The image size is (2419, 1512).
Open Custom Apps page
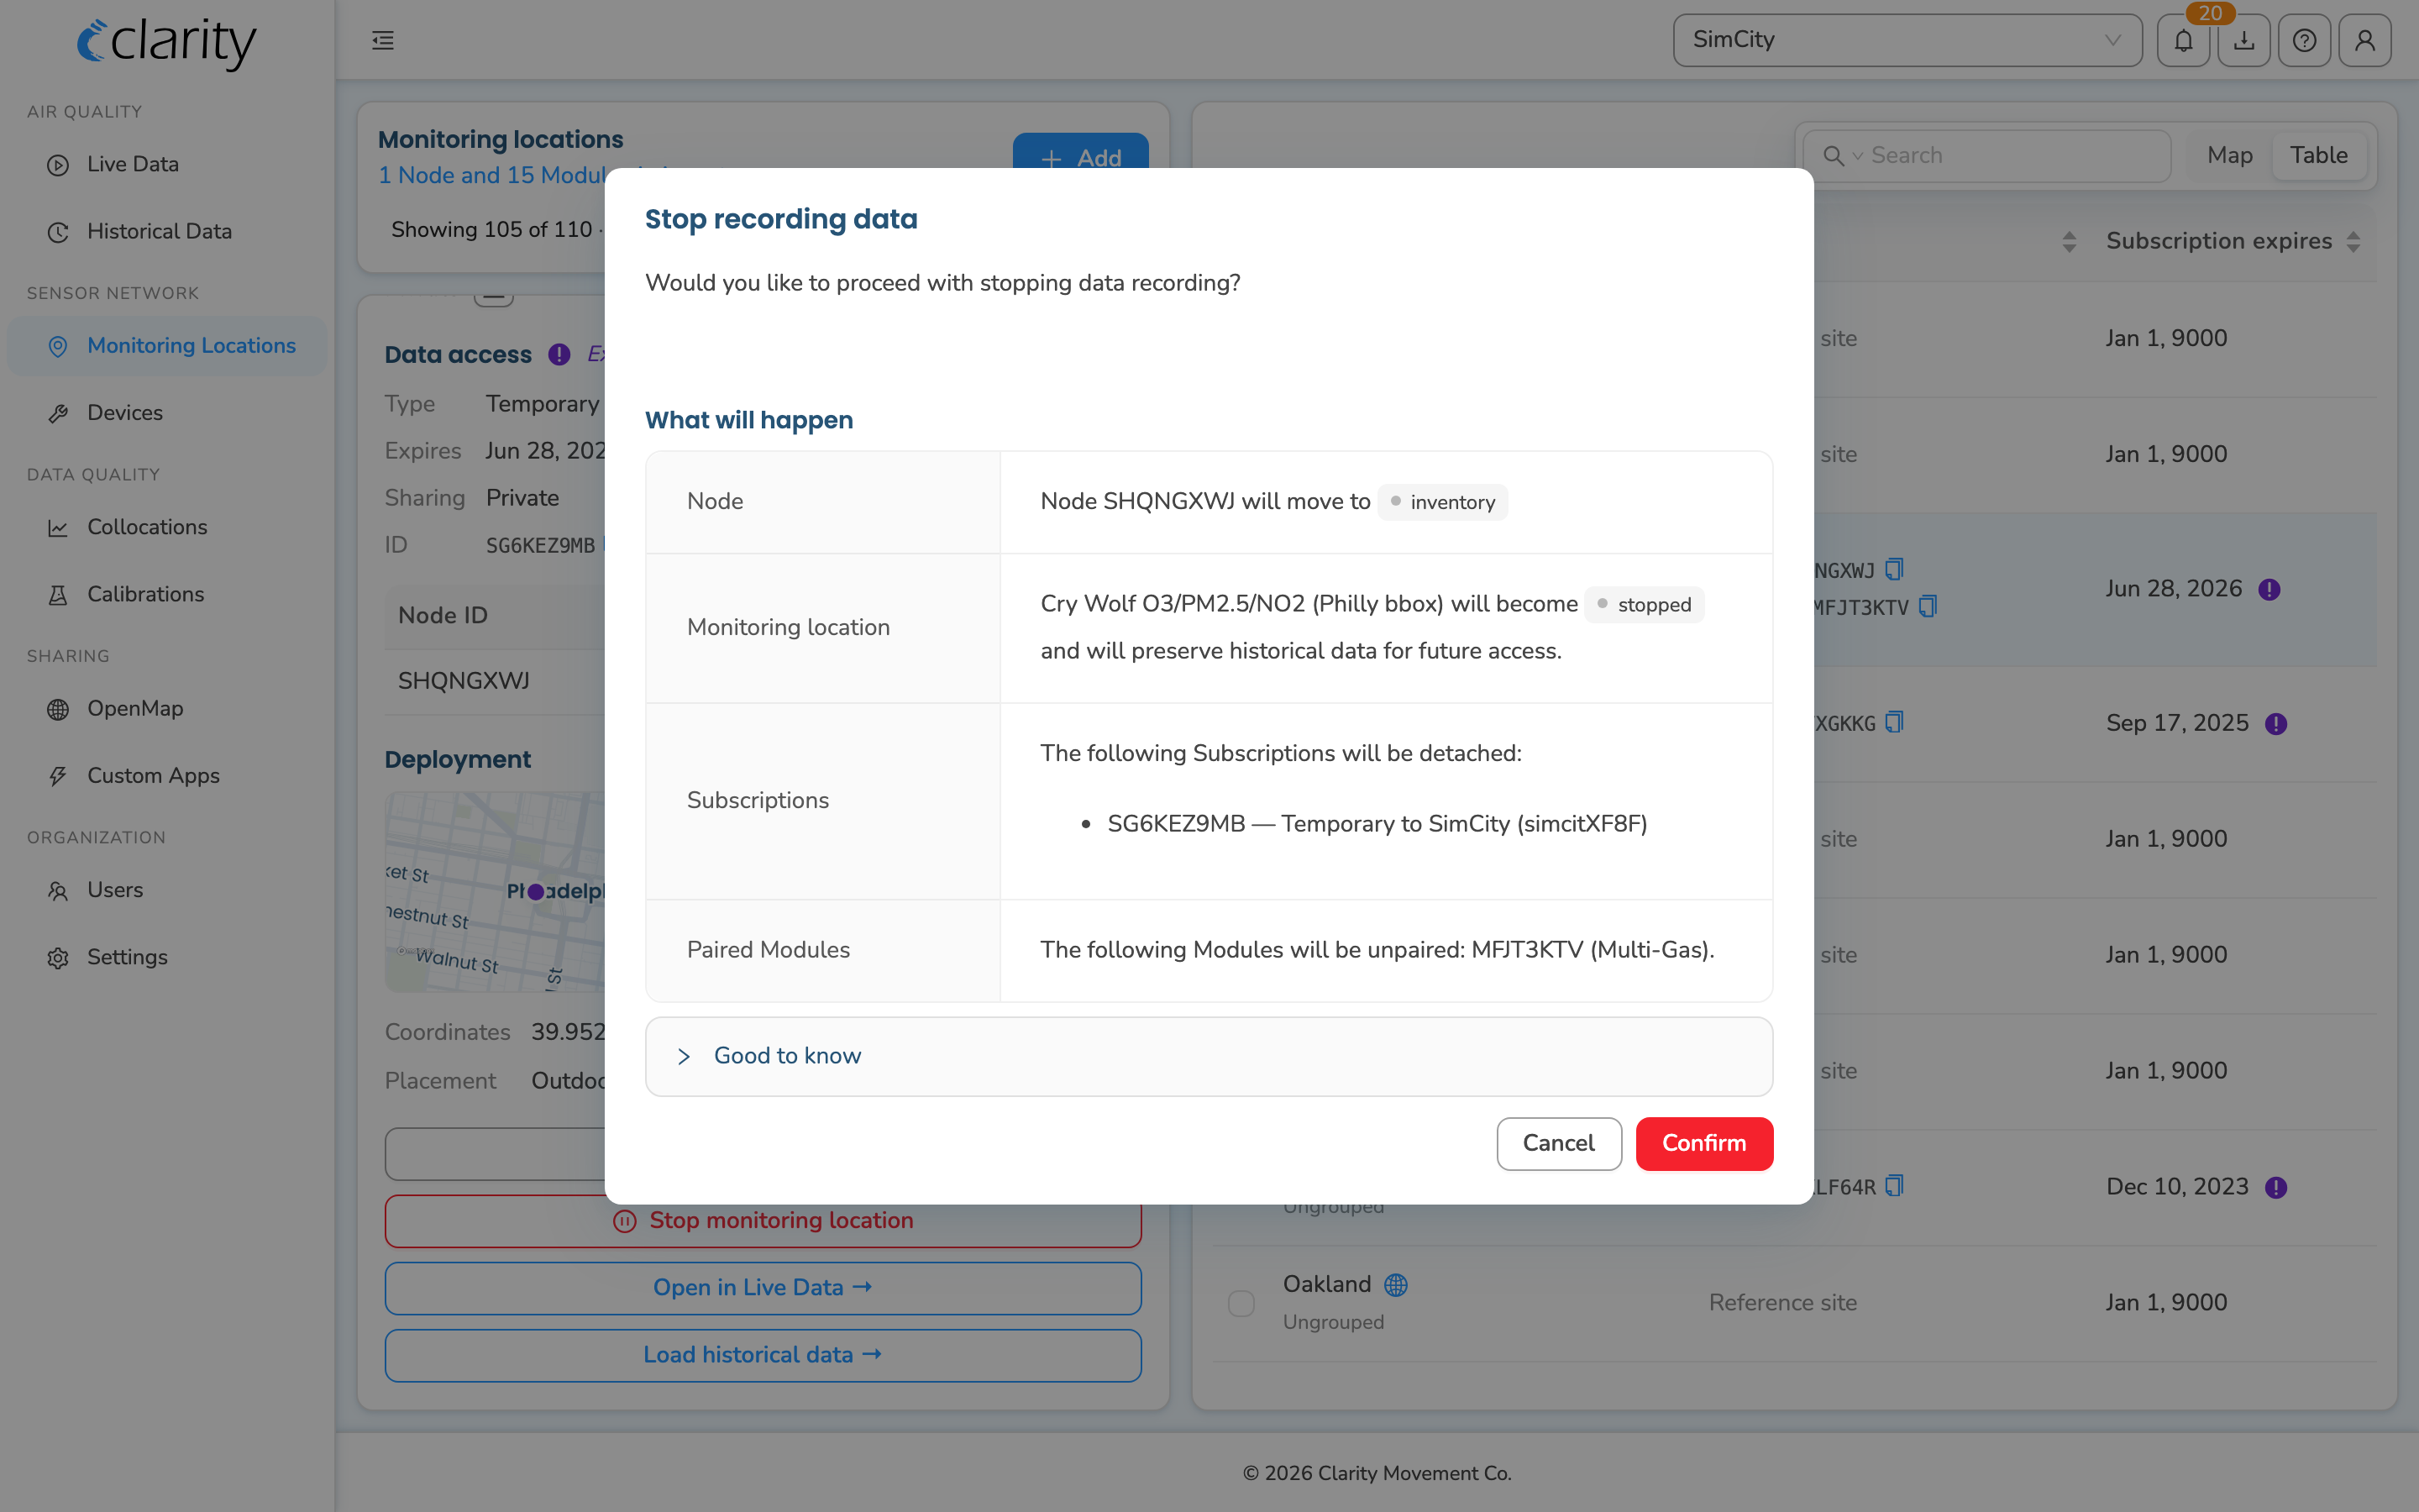(167, 776)
